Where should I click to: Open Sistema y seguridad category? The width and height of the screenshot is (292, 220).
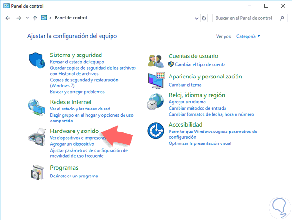pyautogui.click(x=76, y=55)
